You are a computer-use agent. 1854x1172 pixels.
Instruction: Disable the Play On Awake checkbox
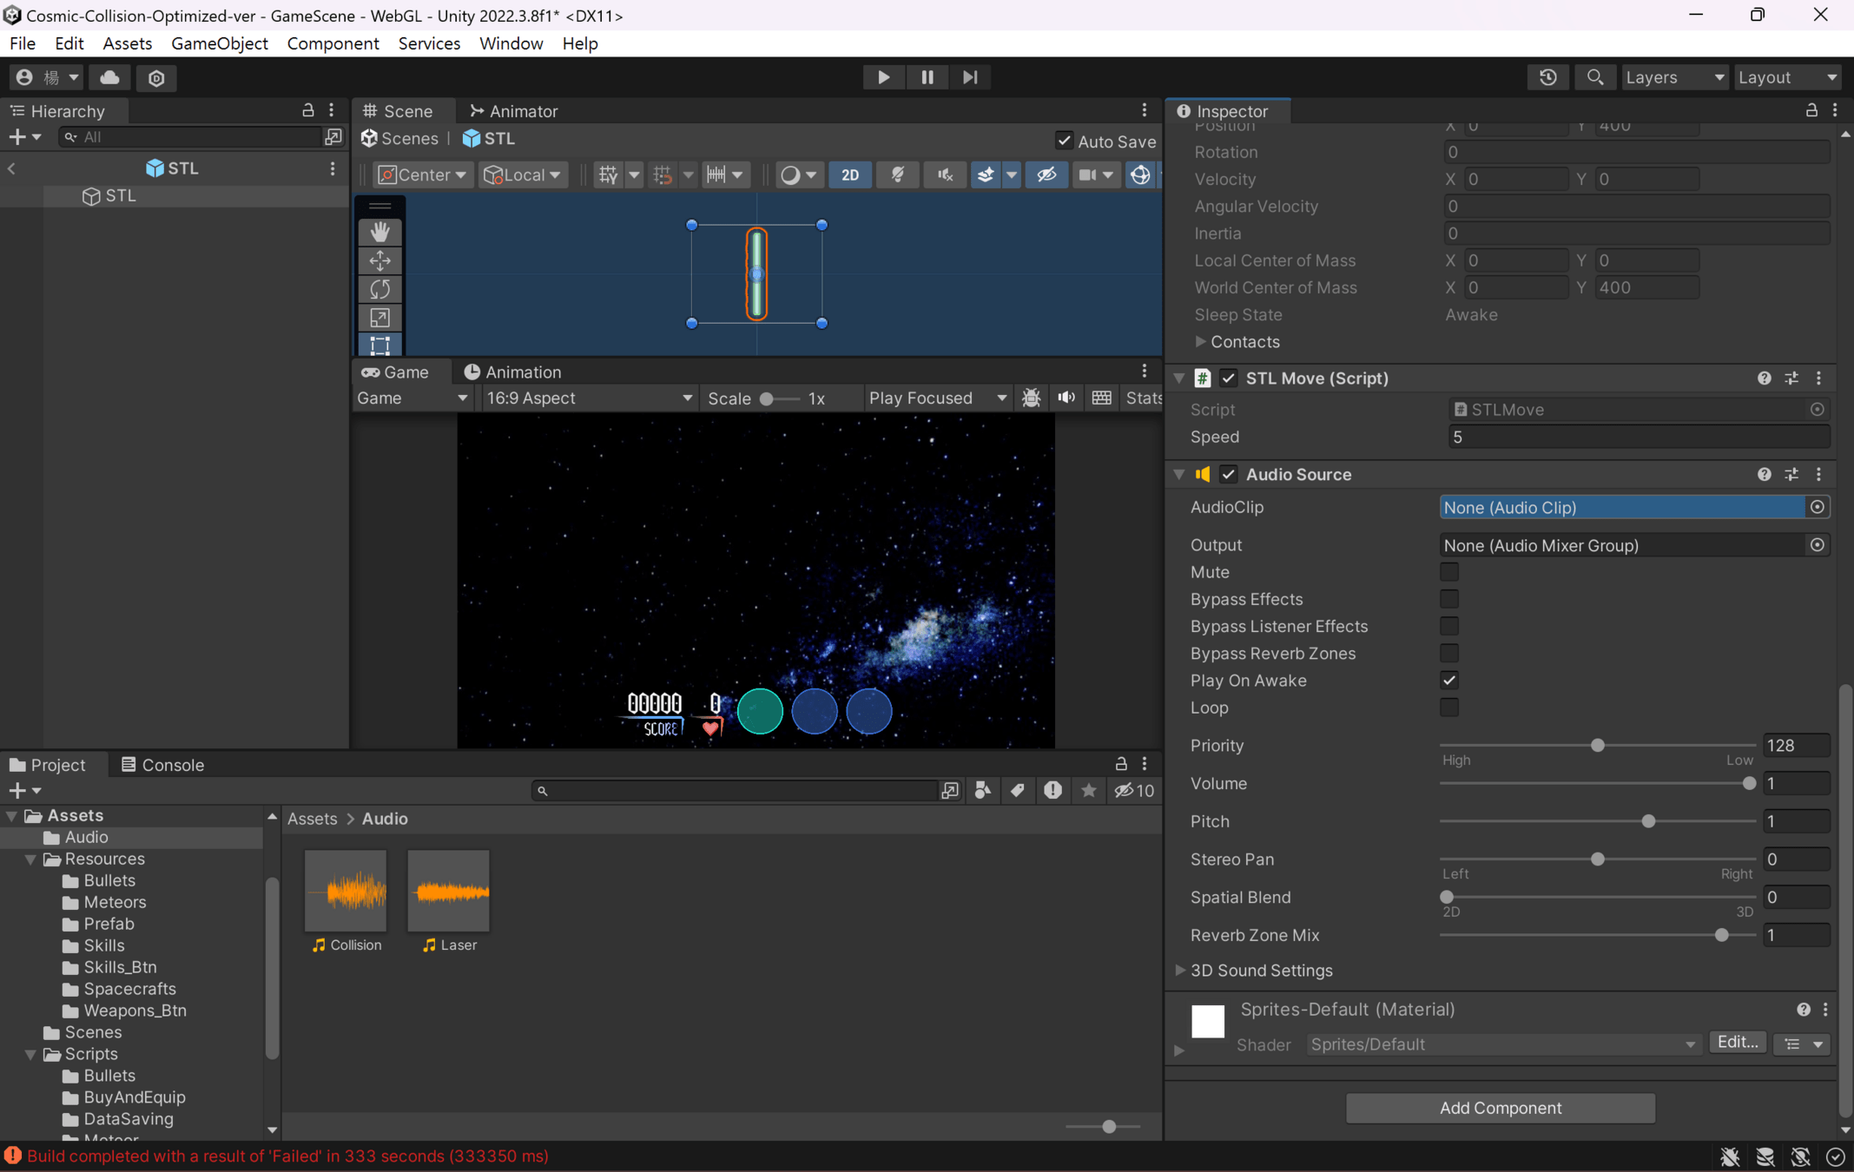[x=1448, y=680]
